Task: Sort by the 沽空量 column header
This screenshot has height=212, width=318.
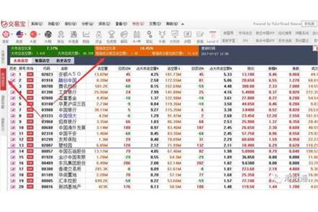Action: [x=102, y=68]
